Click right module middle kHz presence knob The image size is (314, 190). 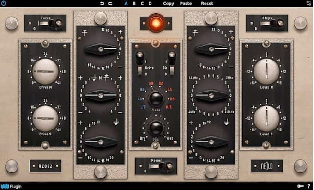point(211,95)
